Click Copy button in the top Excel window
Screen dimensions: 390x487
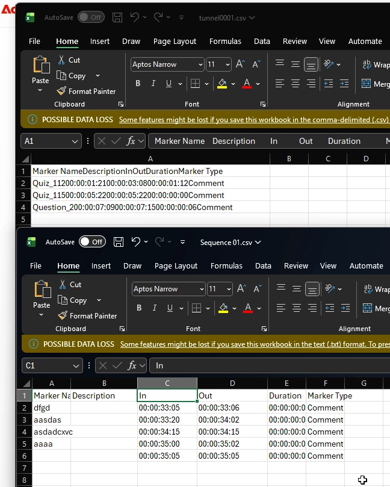tap(72, 76)
